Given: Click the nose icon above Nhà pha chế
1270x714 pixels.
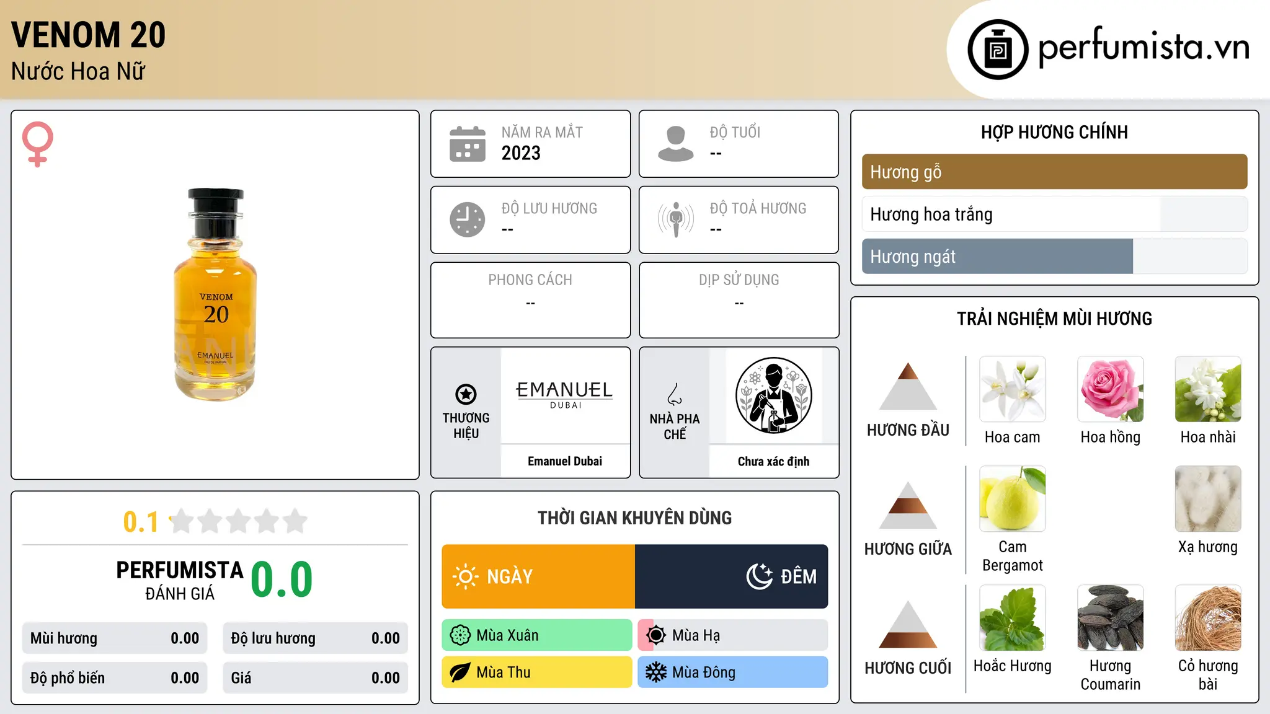Looking at the screenshot, I should [x=675, y=394].
